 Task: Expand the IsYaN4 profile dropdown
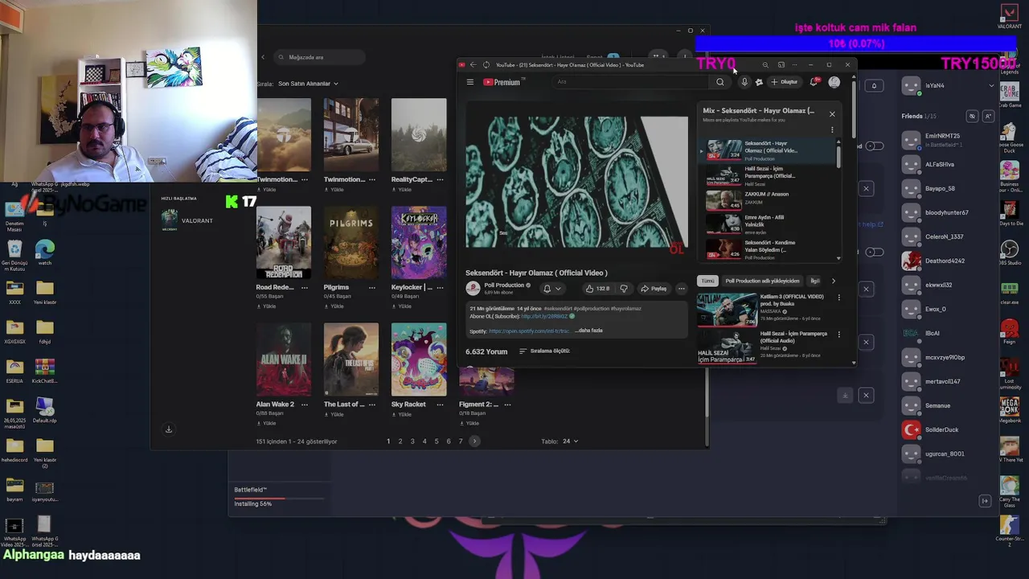(991, 85)
